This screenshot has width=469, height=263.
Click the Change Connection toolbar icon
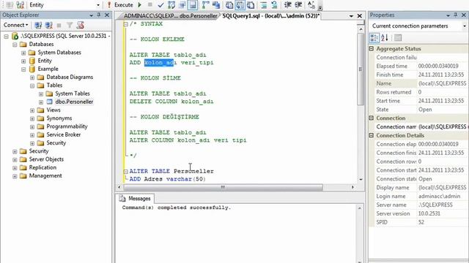(x=20, y=5)
